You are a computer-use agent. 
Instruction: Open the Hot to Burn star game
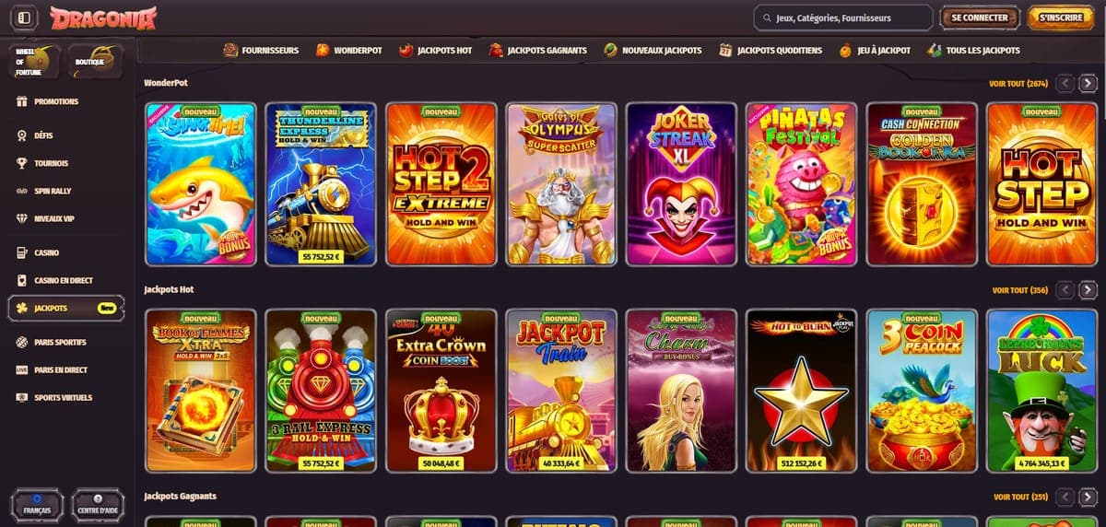[x=801, y=391]
